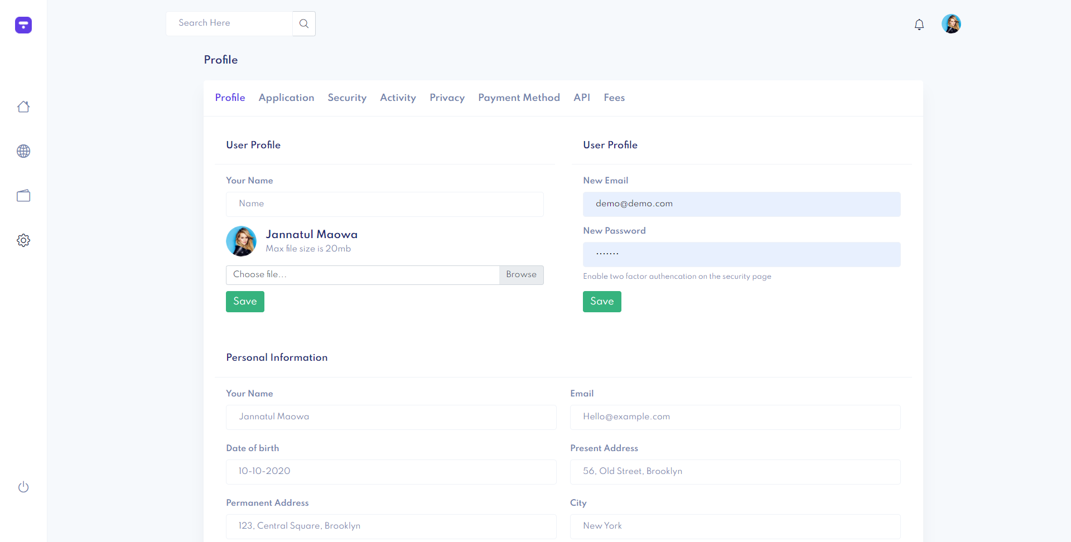
Task: Open the Home icon in sidebar
Action: pyautogui.click(x=23, y=107)
